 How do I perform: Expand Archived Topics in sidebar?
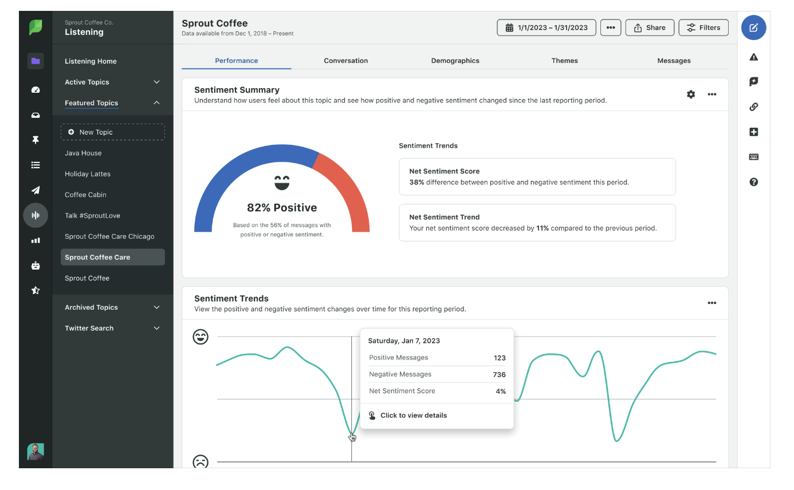pos(156,307)
